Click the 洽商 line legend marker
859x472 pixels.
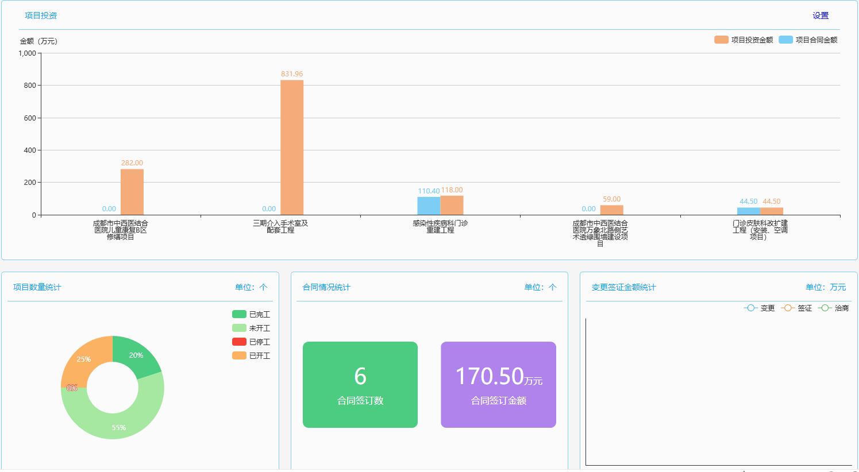coord(825,308)
